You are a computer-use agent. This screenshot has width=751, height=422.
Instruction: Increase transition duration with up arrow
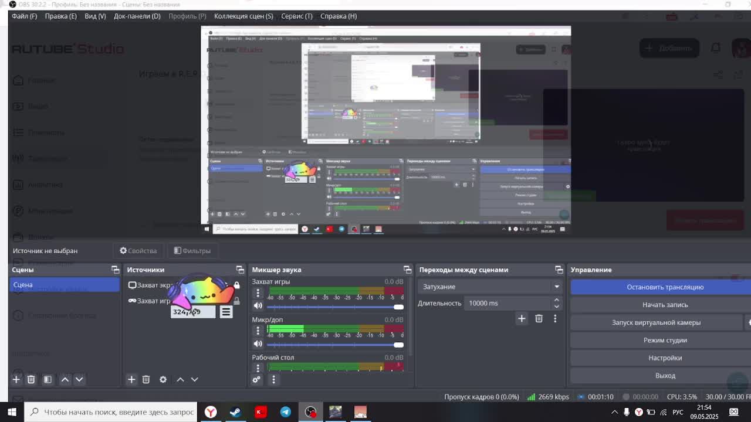tap(556, 300)
